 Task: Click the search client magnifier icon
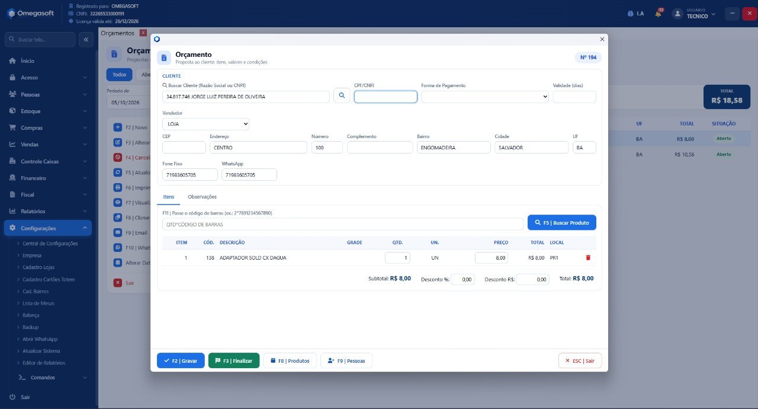coord(342,96)
